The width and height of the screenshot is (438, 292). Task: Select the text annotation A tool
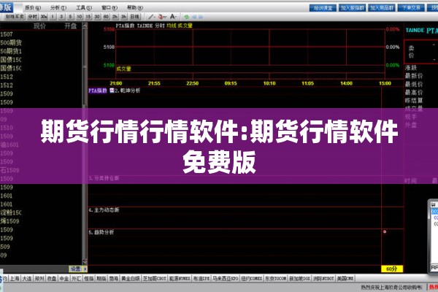[173, 17]
